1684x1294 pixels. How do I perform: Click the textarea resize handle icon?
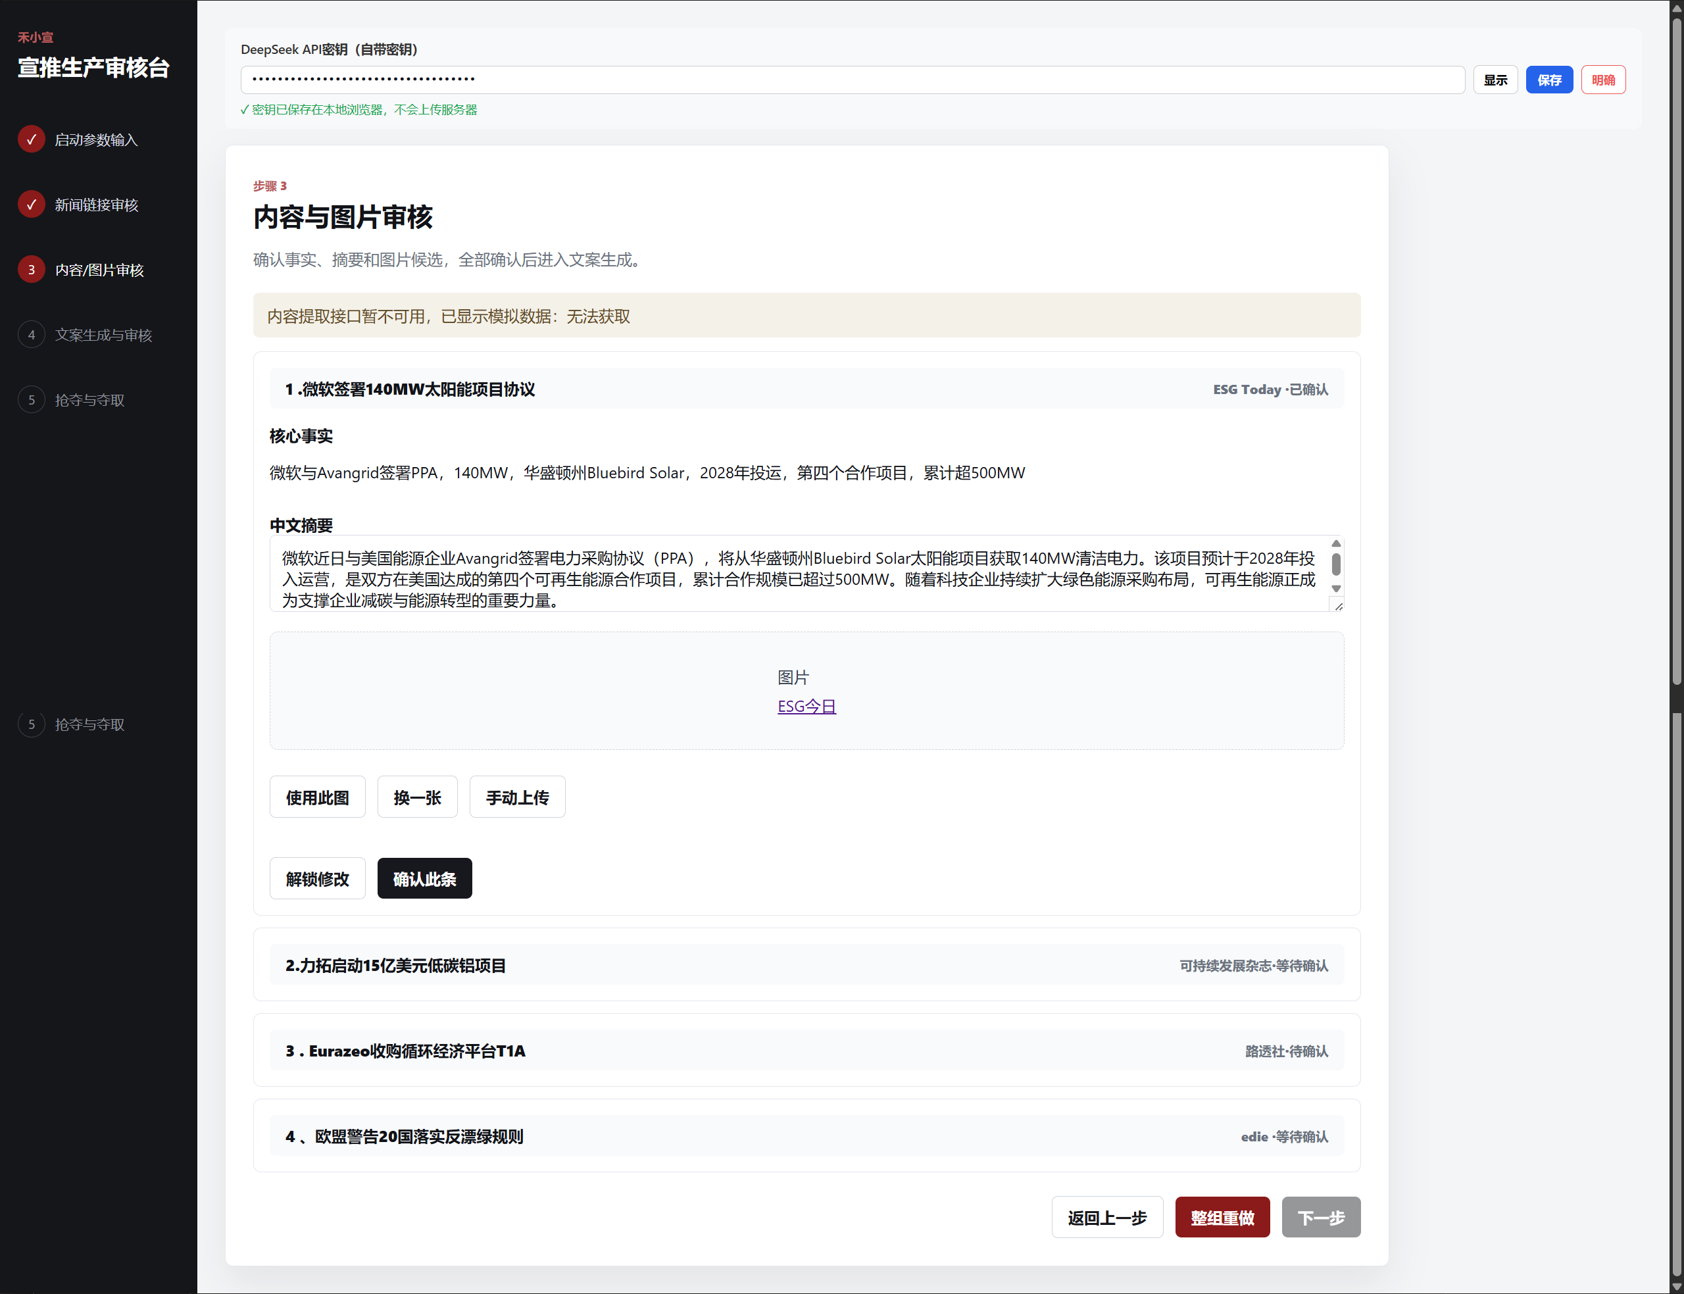1338,606
